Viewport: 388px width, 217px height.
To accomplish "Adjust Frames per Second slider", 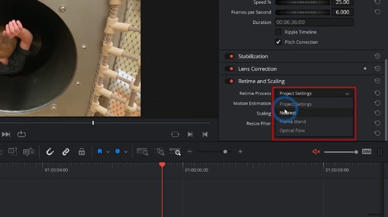I will click(302, 12).
